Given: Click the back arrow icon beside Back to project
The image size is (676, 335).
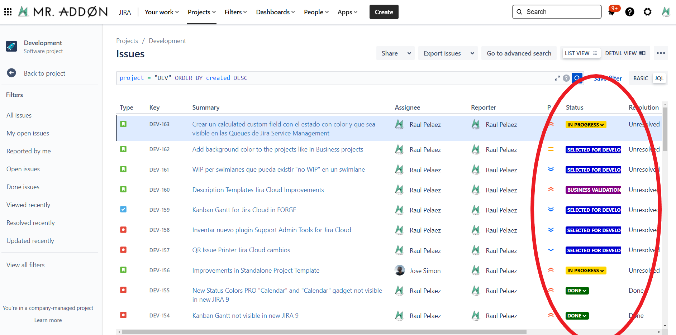Looking at the screenshot, I should (11, 73).
